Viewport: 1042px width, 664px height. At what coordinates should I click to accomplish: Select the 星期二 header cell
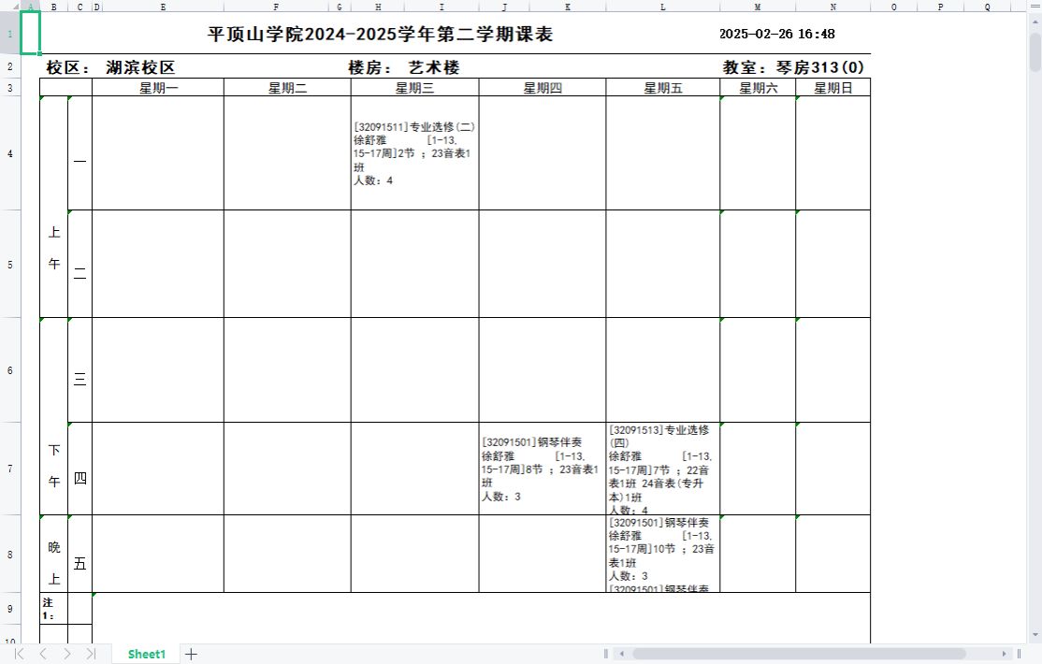pos(287,88)
